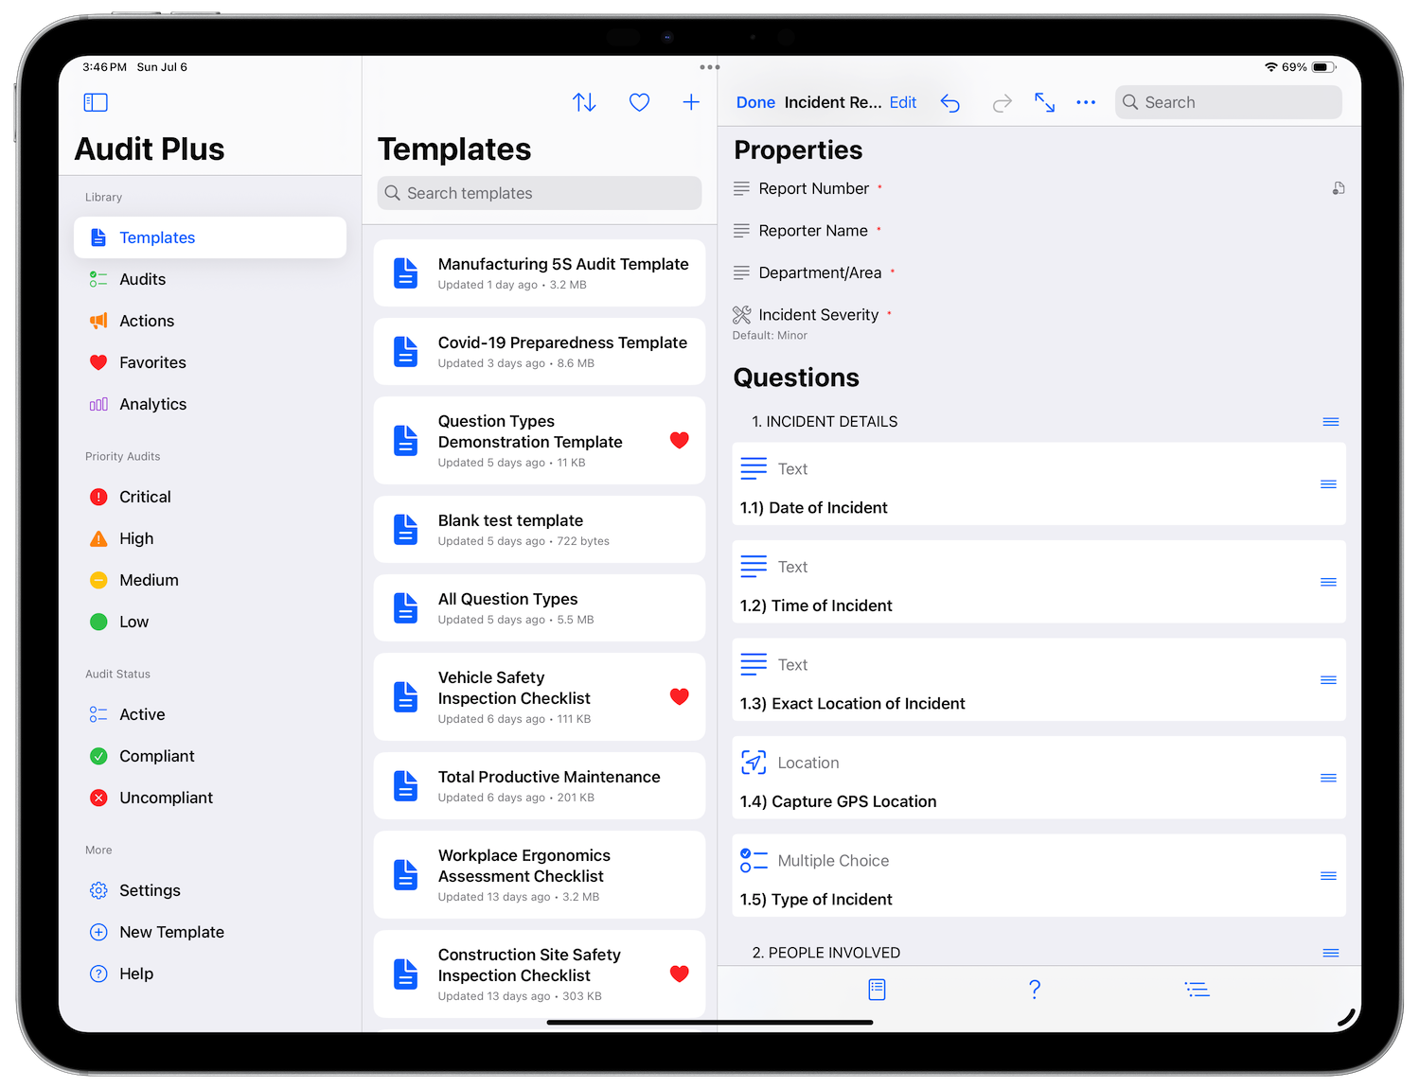This screenshot has height=1088, width=1420.
Task: Toggle the sidebar panel icon
Action: coord(96,102)
